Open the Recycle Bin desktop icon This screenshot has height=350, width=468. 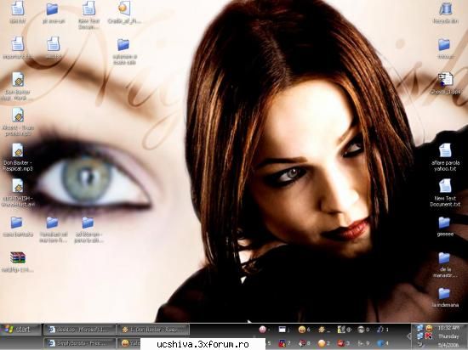click(445, 9)
